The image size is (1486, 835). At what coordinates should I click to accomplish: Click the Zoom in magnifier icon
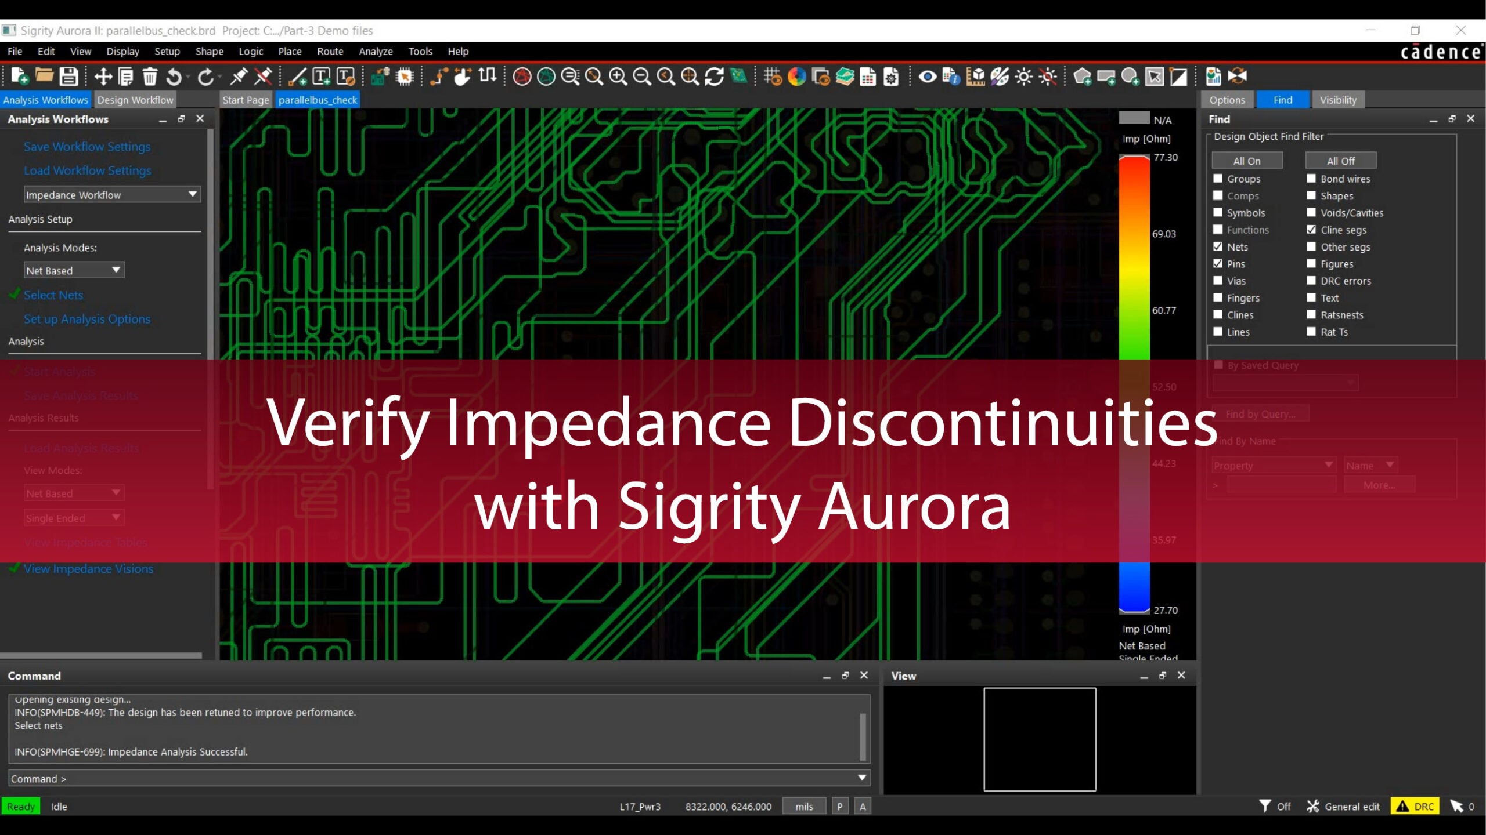pos(618,76)
